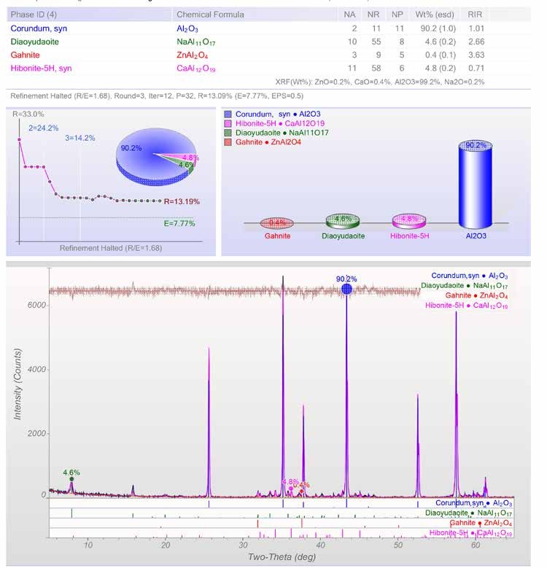The height and width of the screenshot is (568, 547).
Task: Click the Gahnite reference stick row label
Action: point(481,523)
